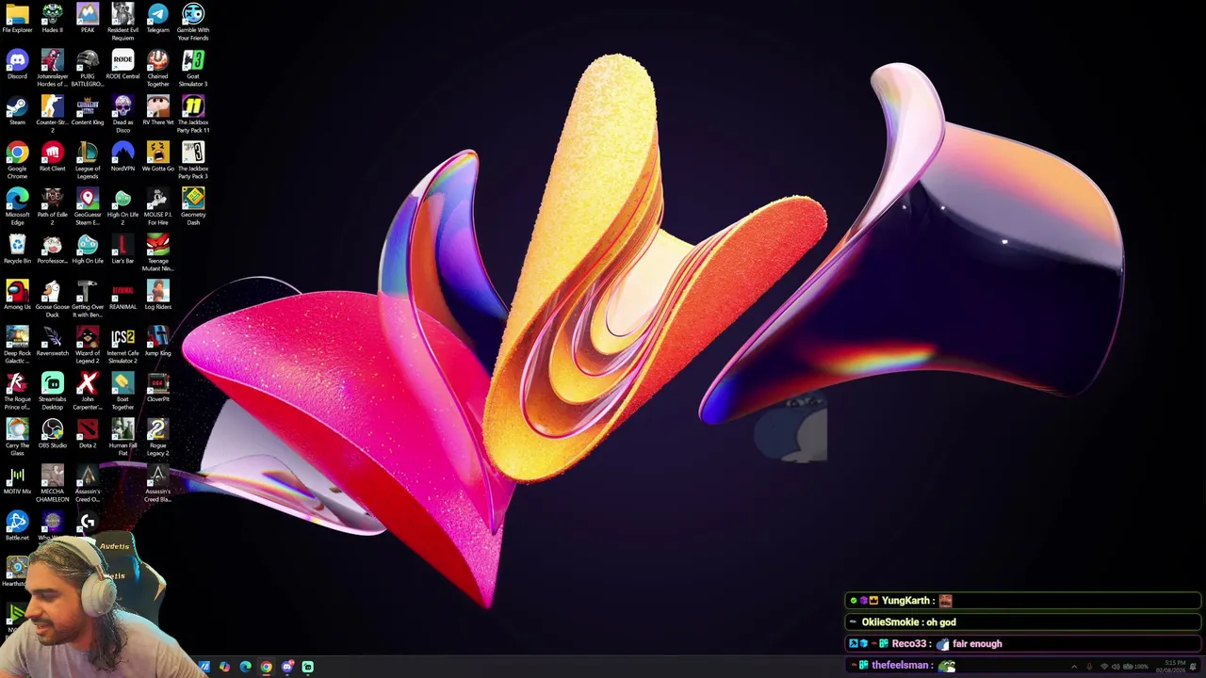
Task: Open the OBS Studio desktop shortcut
Action: pos(52,434)
